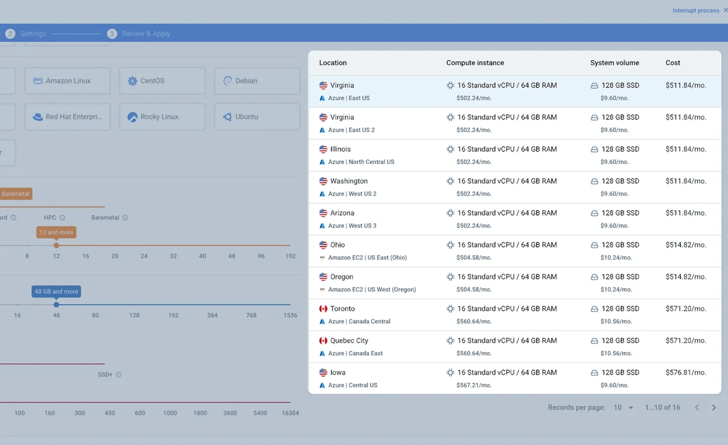Show HPC info tooltip icon
The image size is (728, 445).
(62, 217)
